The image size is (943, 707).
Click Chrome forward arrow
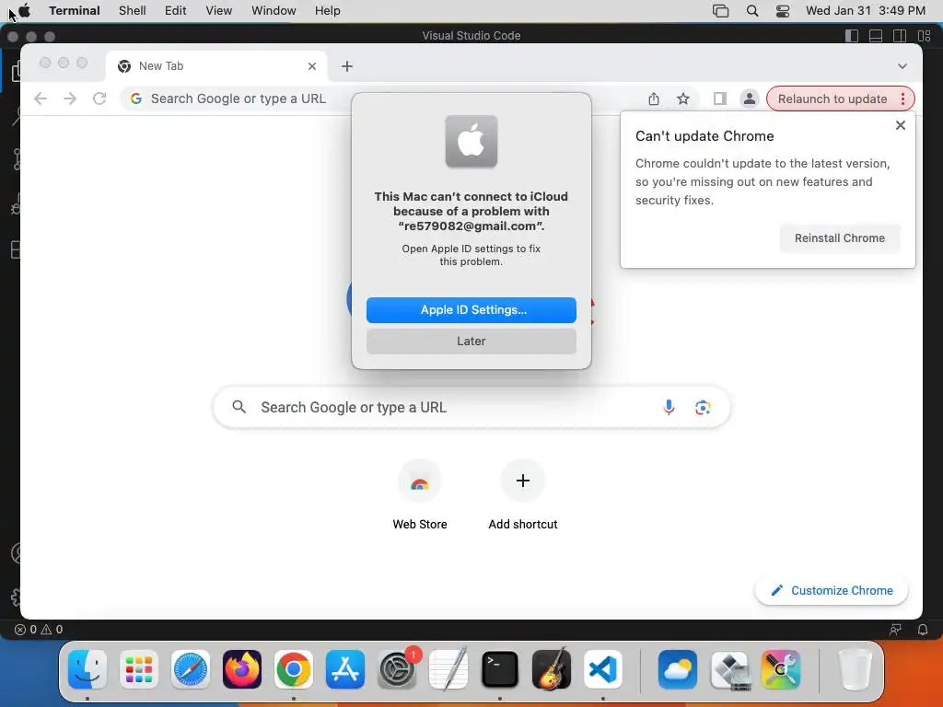tap(70, 99)
